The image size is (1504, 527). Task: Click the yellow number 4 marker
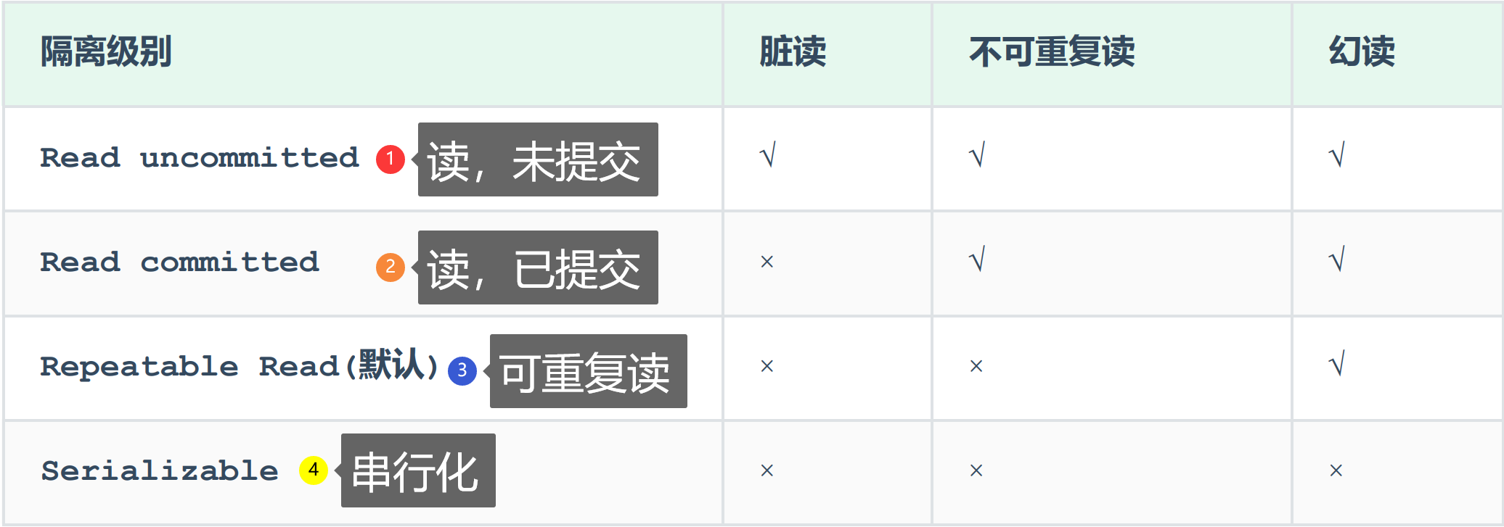coord(313,470)
